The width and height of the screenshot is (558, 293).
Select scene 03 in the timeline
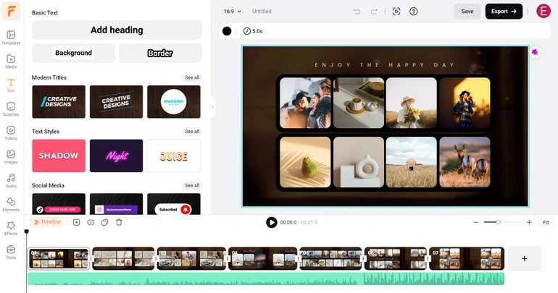coord(191,258)
